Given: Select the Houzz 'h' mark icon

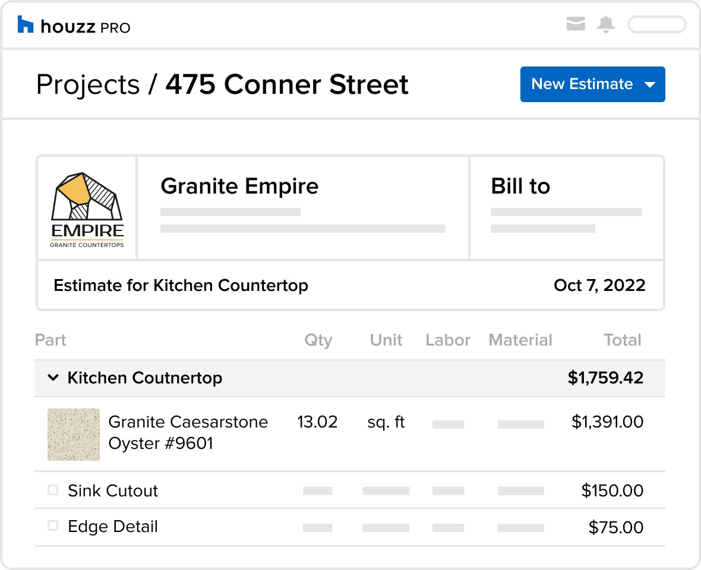Looking at the screenshot, I should pos(24,24).
